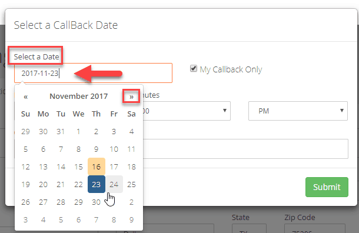Open the minutes dropdown
Viewport: 359px width, 233px height.
click(x=187, y=111)
